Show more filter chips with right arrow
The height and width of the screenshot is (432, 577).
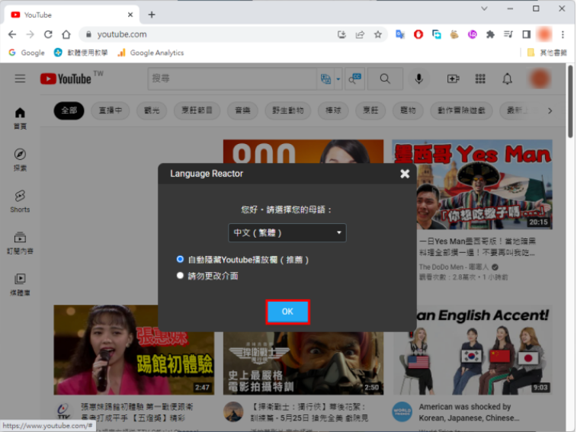coord(550,110)
